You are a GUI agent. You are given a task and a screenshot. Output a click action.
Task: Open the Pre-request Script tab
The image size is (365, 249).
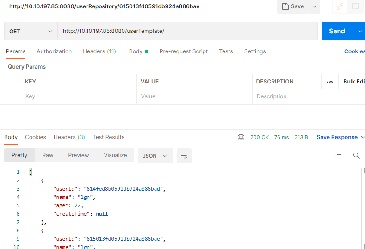pyautogui.click(x=184, y=51)
